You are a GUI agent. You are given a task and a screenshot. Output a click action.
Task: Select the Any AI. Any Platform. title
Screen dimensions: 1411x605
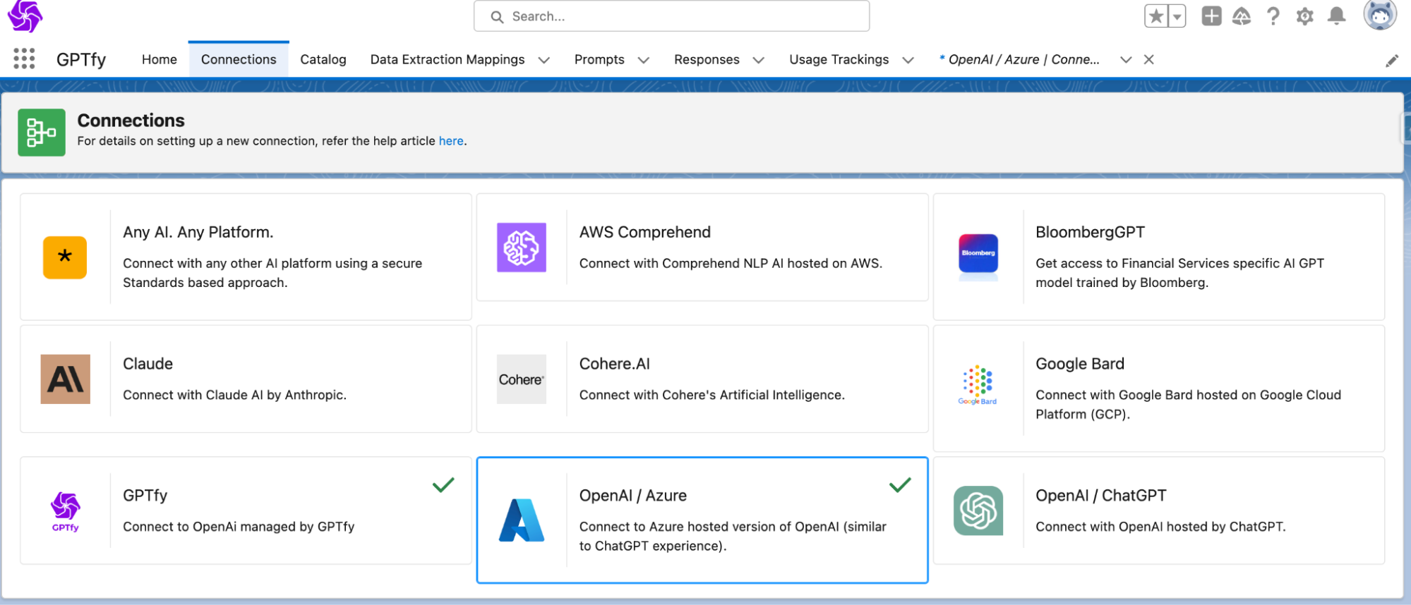click(x=198, y=232)
